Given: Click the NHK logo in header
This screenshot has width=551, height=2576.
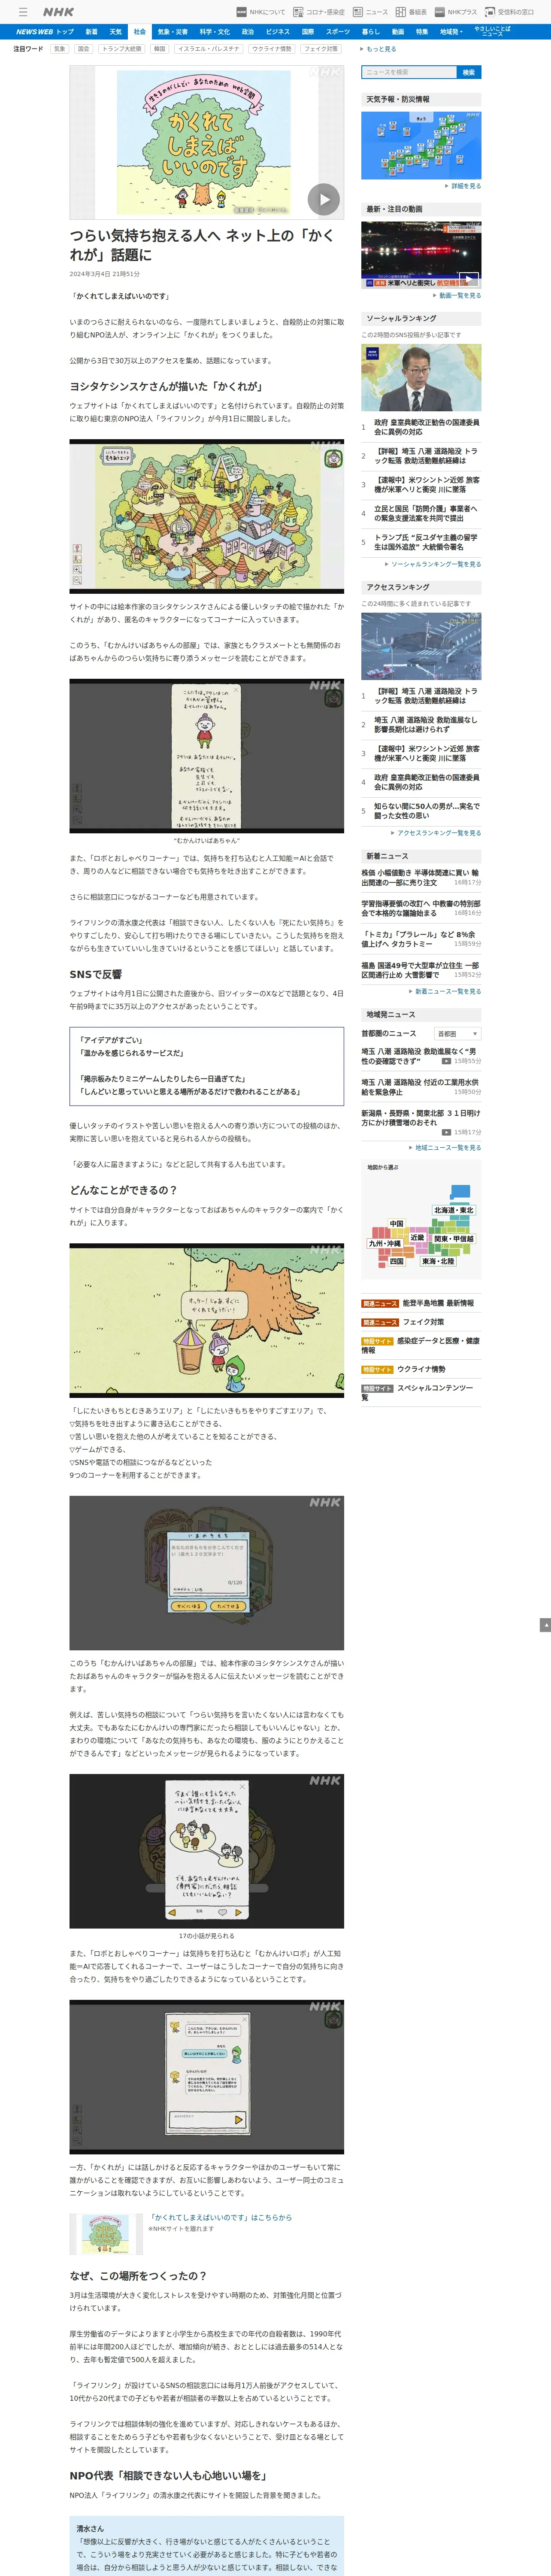Looking at the screenshot, I should [x=58, y=12].
